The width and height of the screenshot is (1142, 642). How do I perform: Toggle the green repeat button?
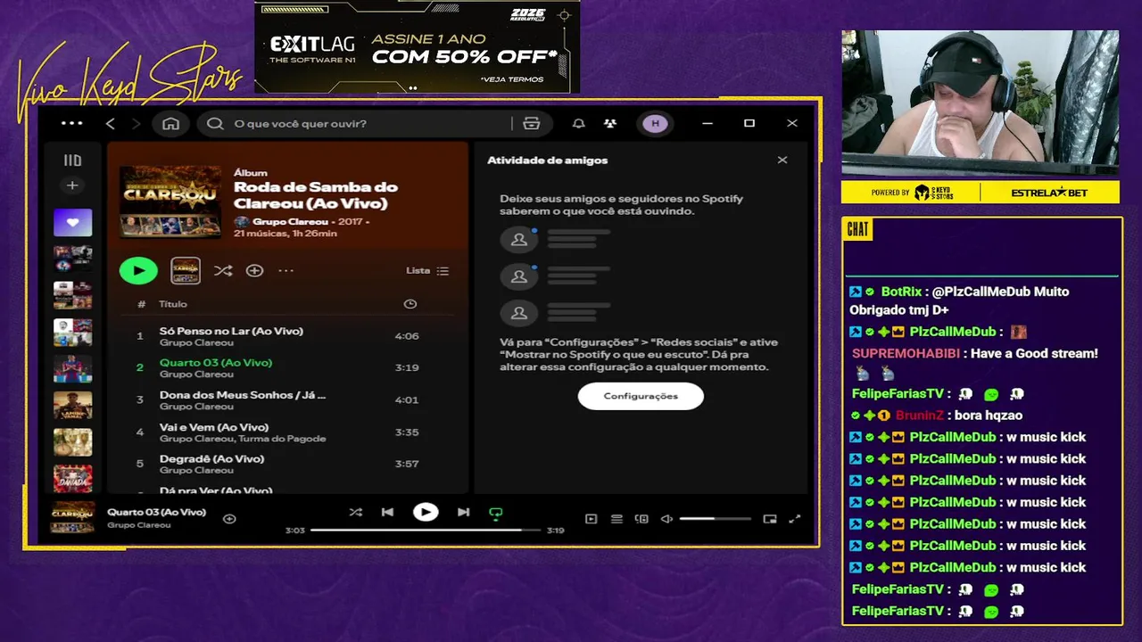pos(496,513)
